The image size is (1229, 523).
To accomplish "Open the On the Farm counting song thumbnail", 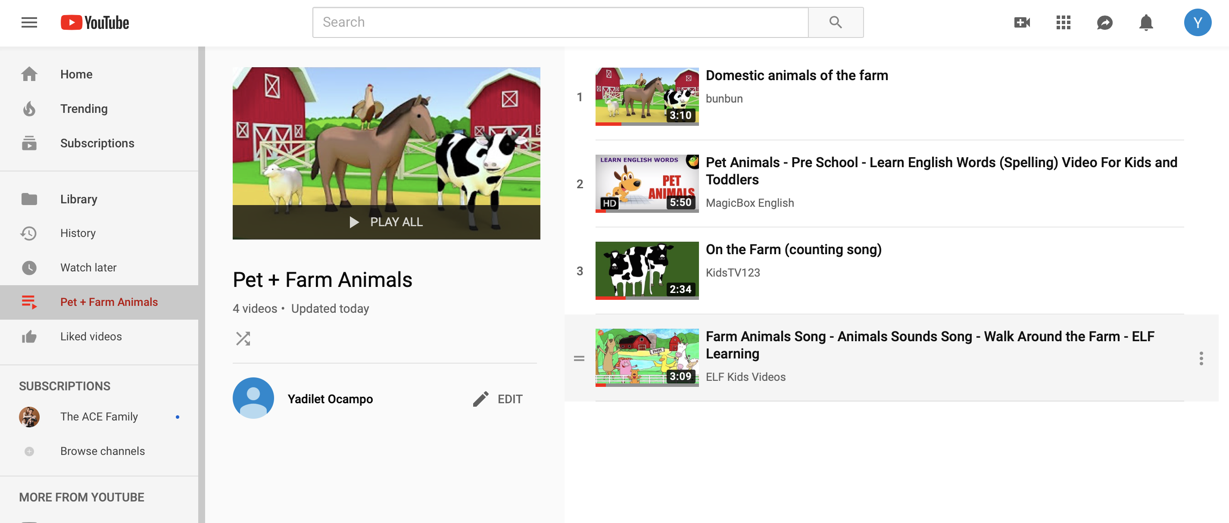I will [646, 270].
